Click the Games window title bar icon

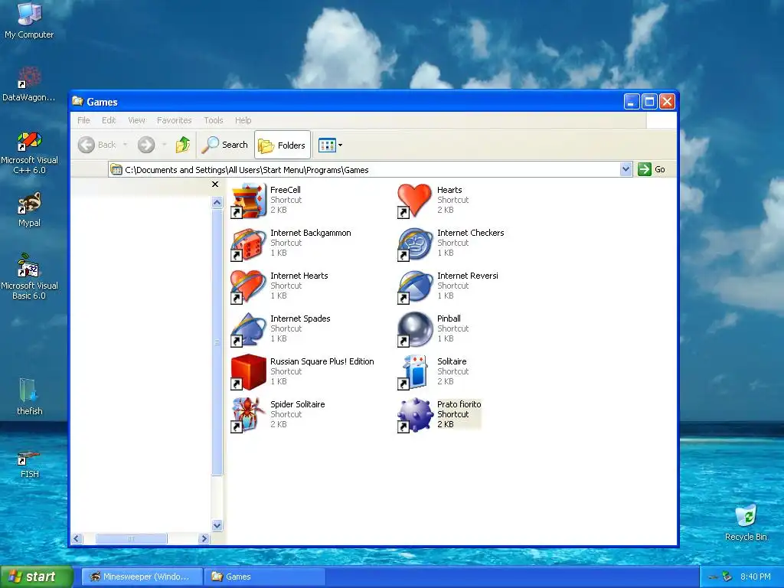(x=77, y=102)
